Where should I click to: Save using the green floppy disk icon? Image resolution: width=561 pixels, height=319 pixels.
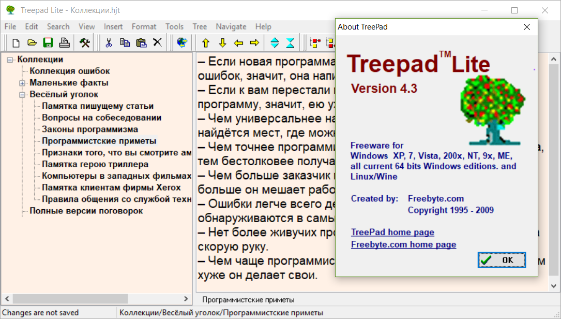[x=48, y=43]
